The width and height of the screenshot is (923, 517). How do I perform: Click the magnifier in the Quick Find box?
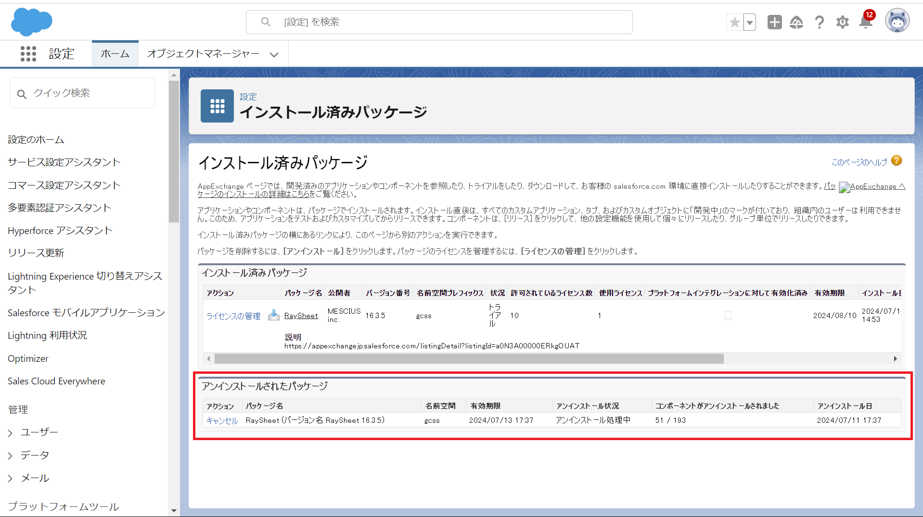click(22, 94)
